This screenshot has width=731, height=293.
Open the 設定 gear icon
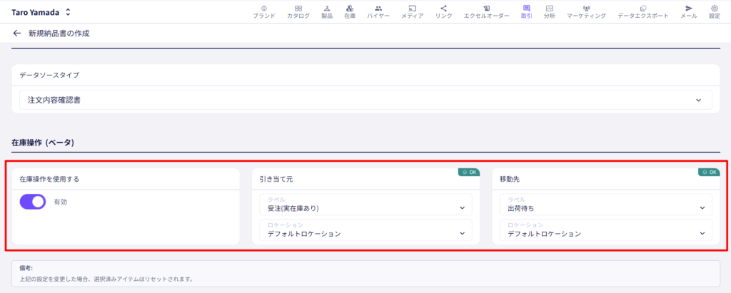714,9
